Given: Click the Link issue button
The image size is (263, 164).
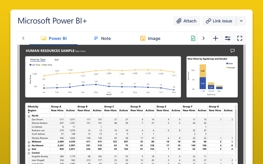Looking at the screenshot, I should tap(219, 21).
